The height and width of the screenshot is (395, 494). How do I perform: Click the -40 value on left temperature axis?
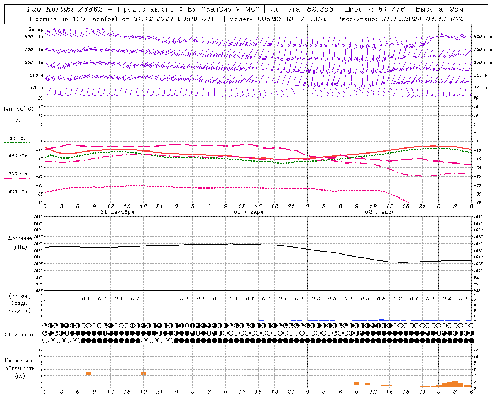(39, 203)
